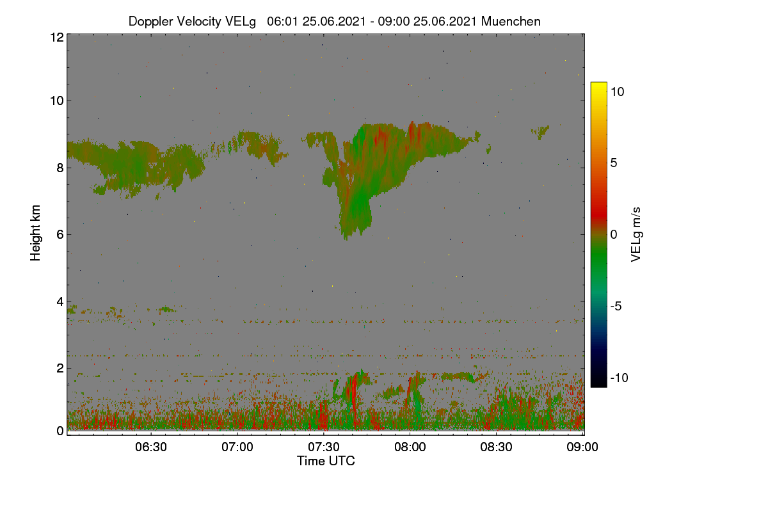Click the color bar label 10

tap(617, 92)
